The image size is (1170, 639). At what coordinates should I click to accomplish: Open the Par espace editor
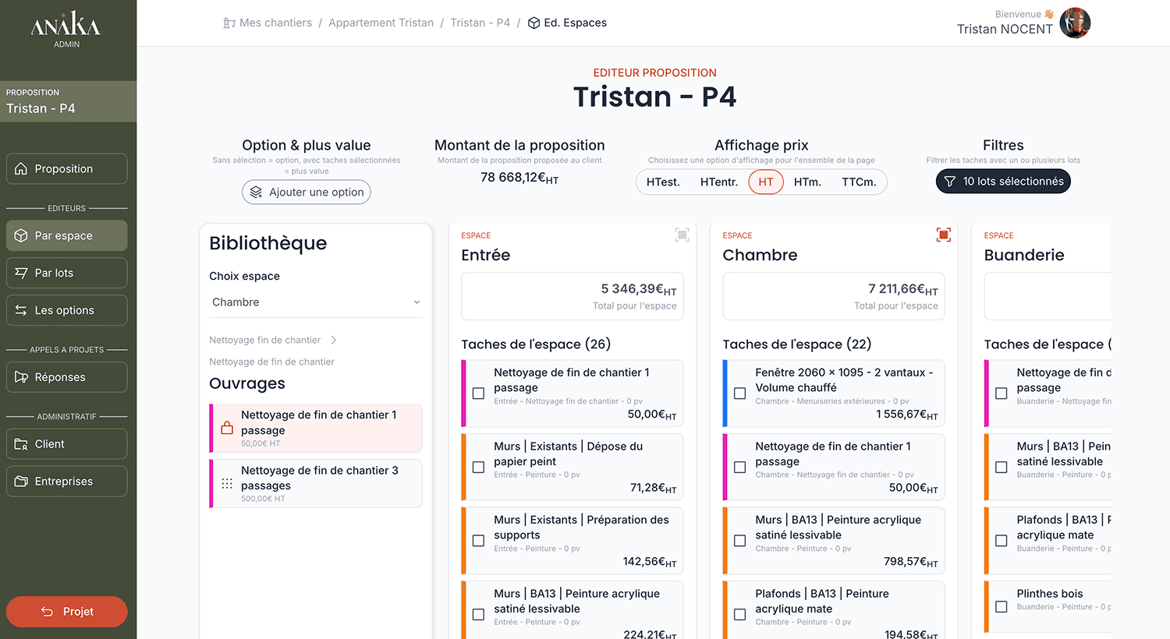[66, 235]
